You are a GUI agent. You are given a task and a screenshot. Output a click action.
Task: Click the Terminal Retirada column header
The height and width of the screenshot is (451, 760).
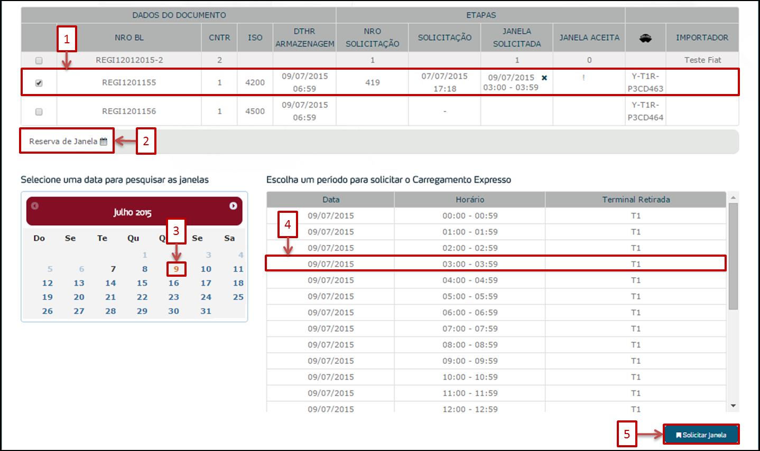(x=636, y=200)
